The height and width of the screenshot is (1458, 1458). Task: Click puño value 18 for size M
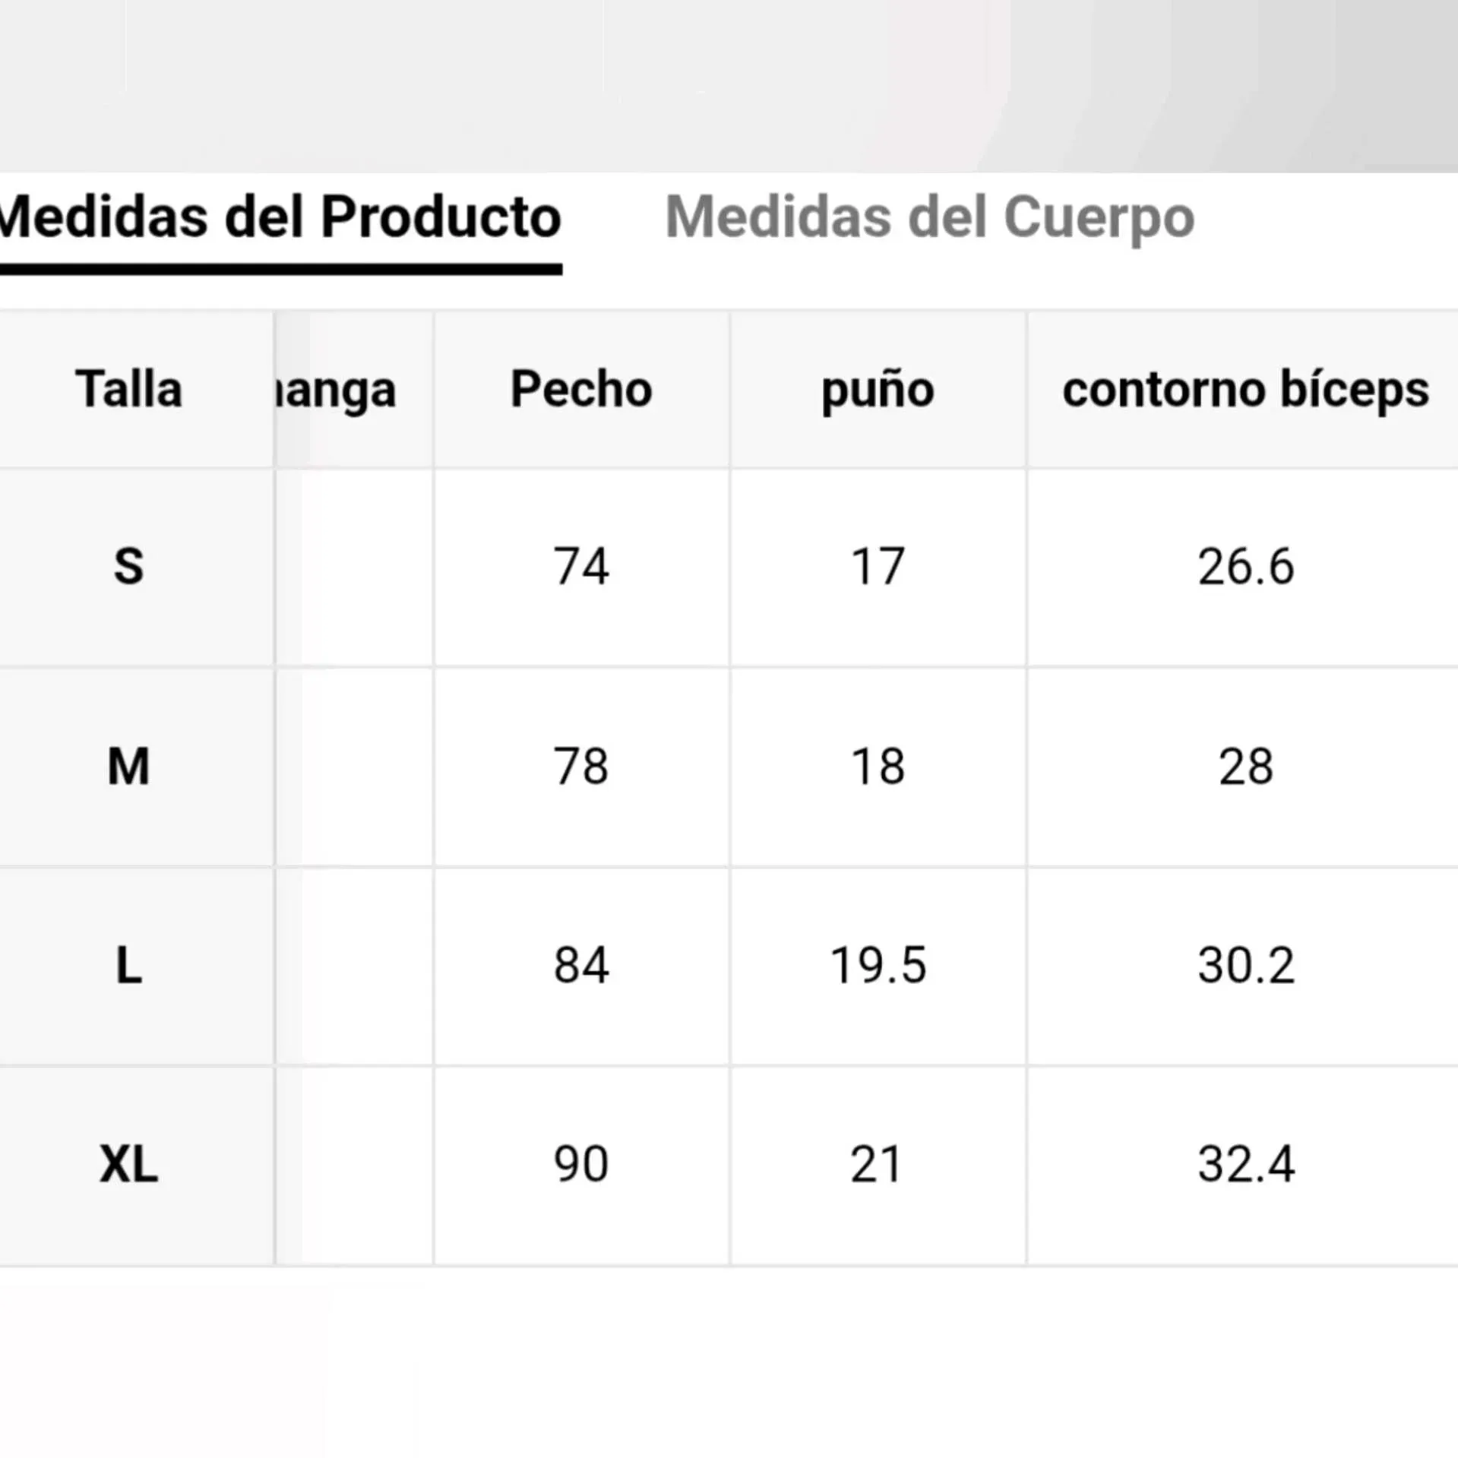878,766
